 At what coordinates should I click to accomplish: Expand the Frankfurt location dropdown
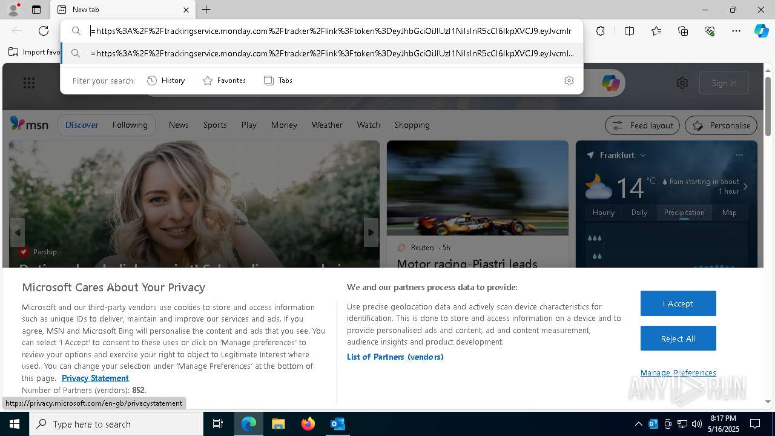[x=643, y=155]
